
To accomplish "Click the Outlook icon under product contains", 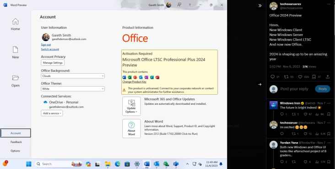I will [141, 77].
